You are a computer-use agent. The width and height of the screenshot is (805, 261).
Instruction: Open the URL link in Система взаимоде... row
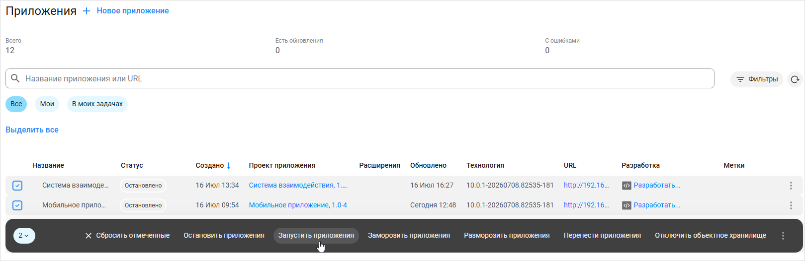[586, 185]
